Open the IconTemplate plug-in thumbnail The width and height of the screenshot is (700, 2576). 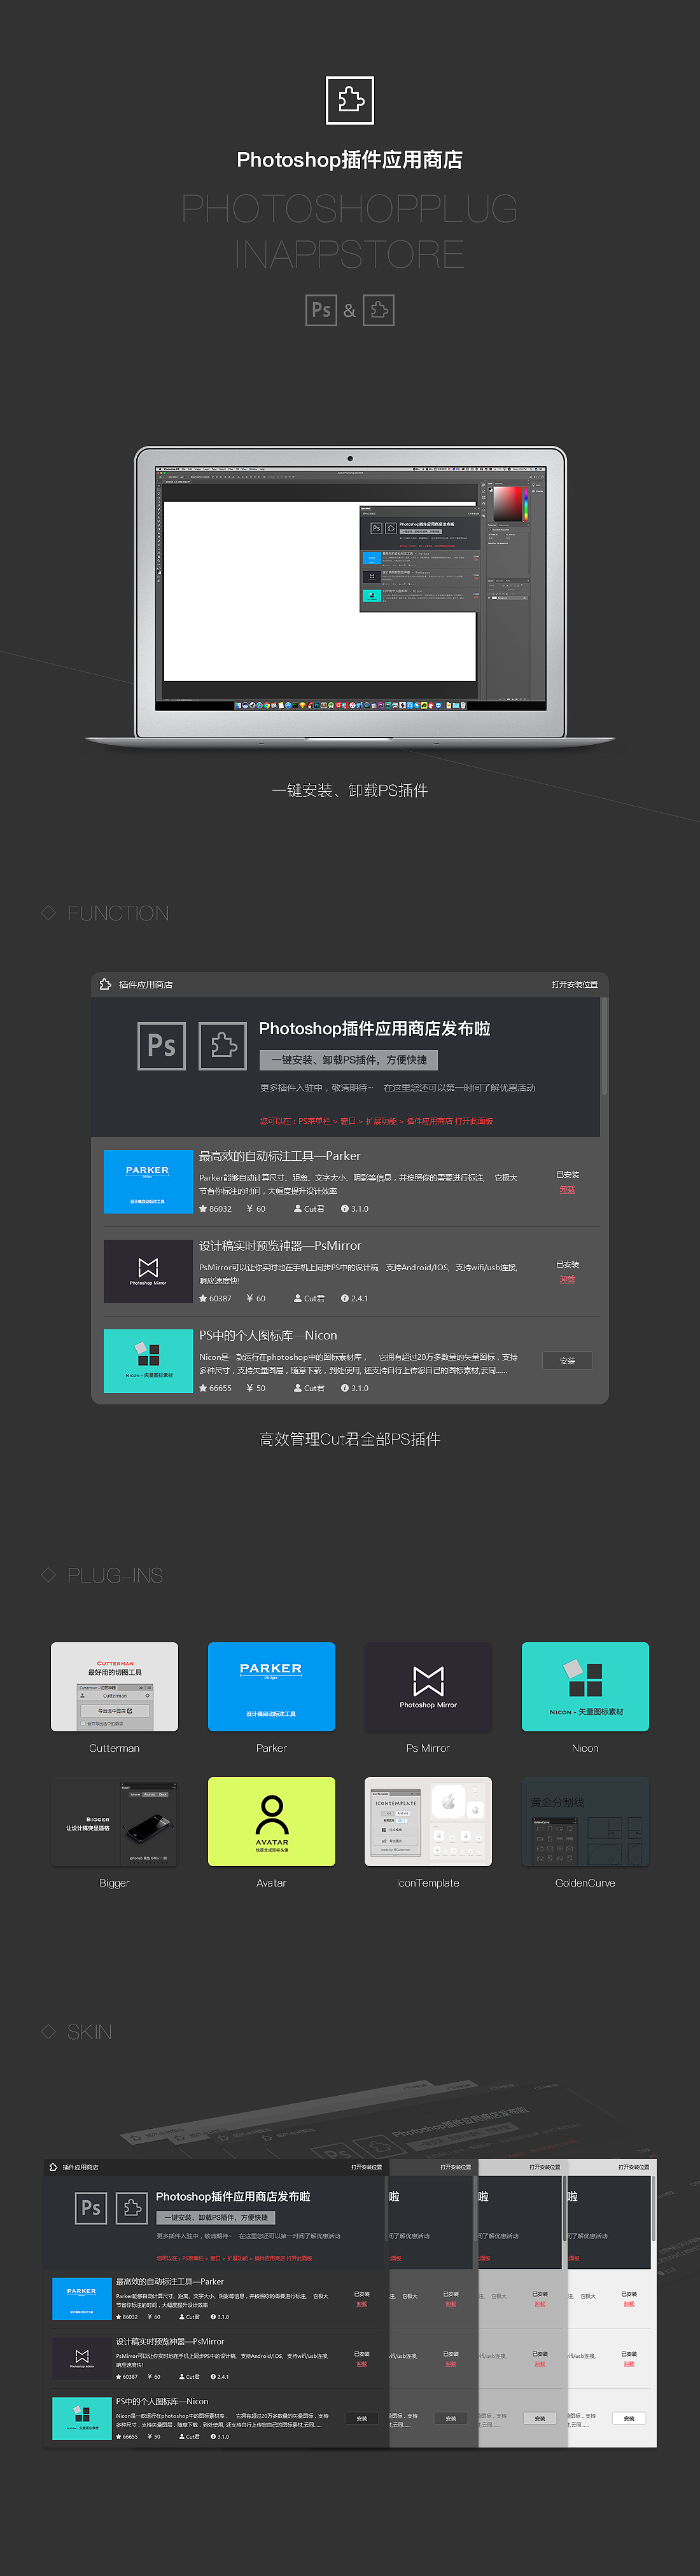(x=428, y=1822)
